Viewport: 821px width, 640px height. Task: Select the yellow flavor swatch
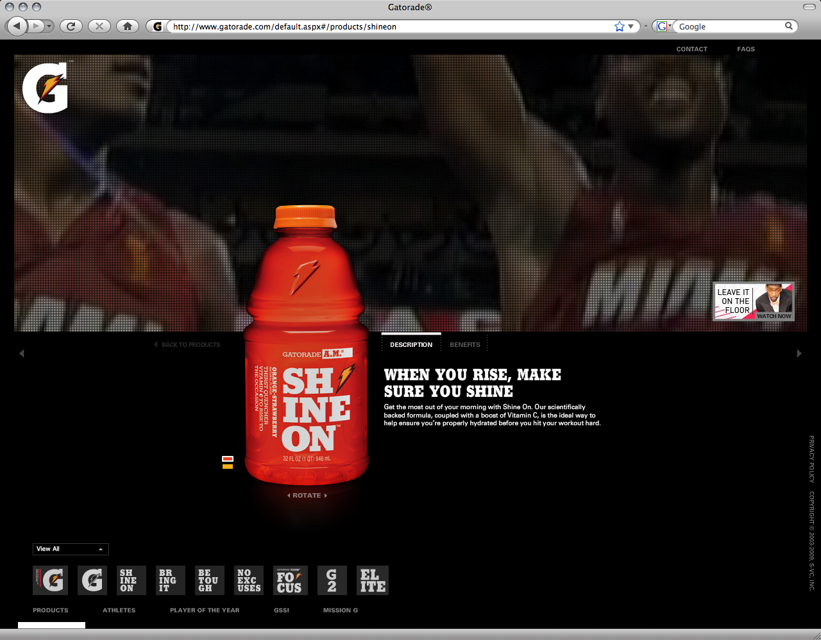coord(227,467)
